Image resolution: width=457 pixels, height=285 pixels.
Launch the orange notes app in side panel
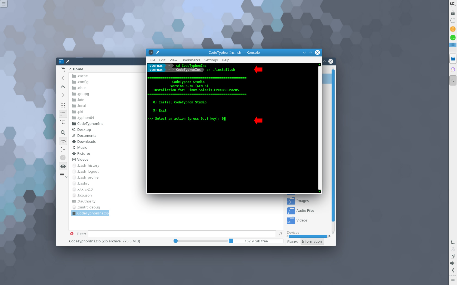tap(453, 29)
